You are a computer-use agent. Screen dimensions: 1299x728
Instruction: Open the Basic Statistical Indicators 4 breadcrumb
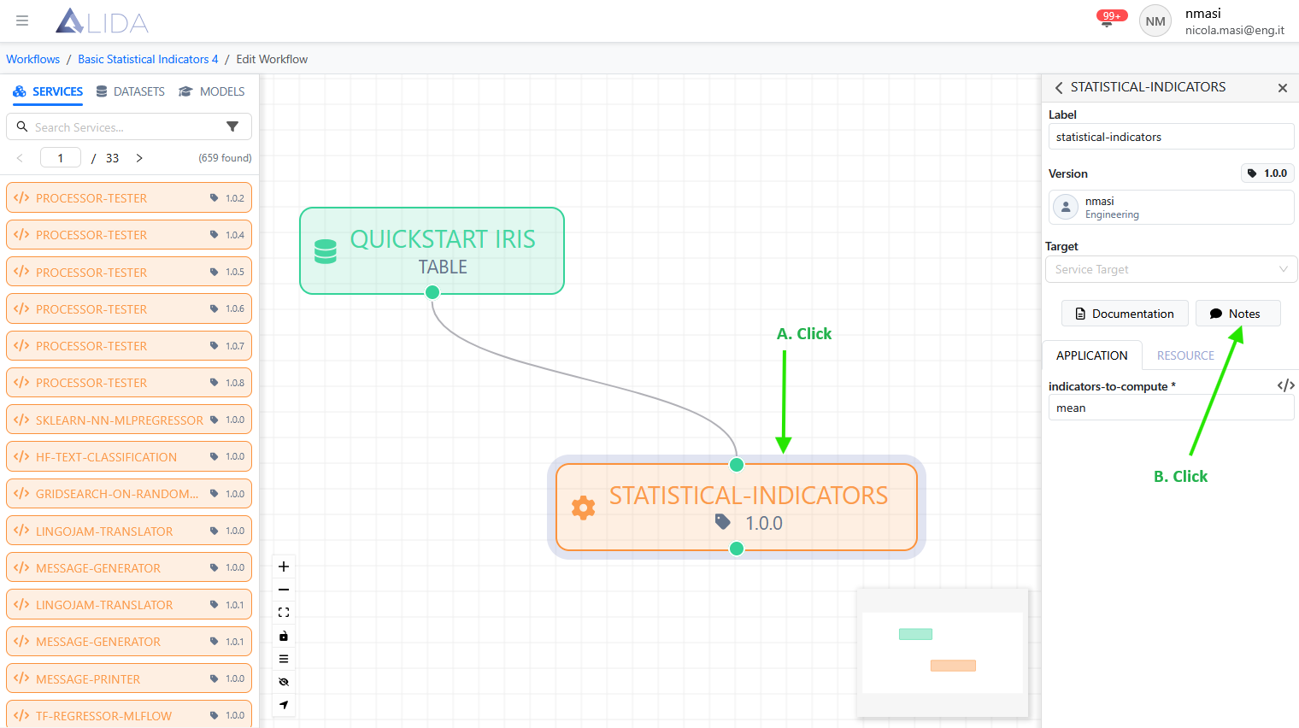click(x=148, y=59)
